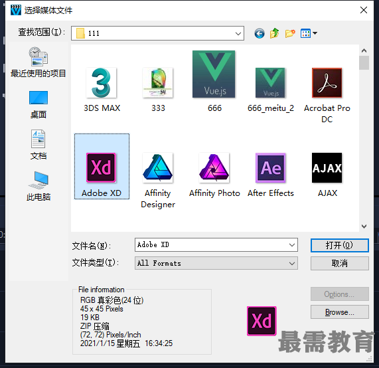Click the '666_meitu_2' file name label
The image size is (379, 368).
coord(270,108)
